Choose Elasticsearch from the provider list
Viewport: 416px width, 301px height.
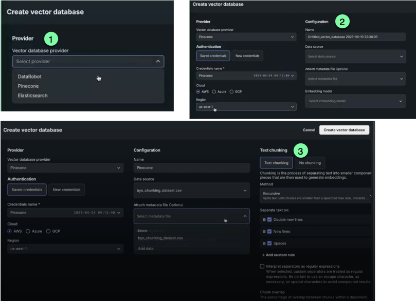[x=34, y=96]
